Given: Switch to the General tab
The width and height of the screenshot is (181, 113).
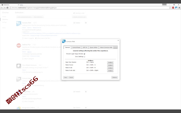Looking at the screenshot, I should [x=67, y=47].
